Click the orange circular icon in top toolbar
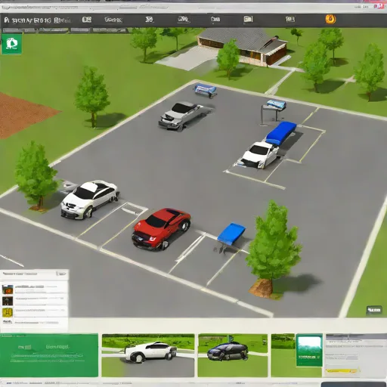 (x=330, y=19)
